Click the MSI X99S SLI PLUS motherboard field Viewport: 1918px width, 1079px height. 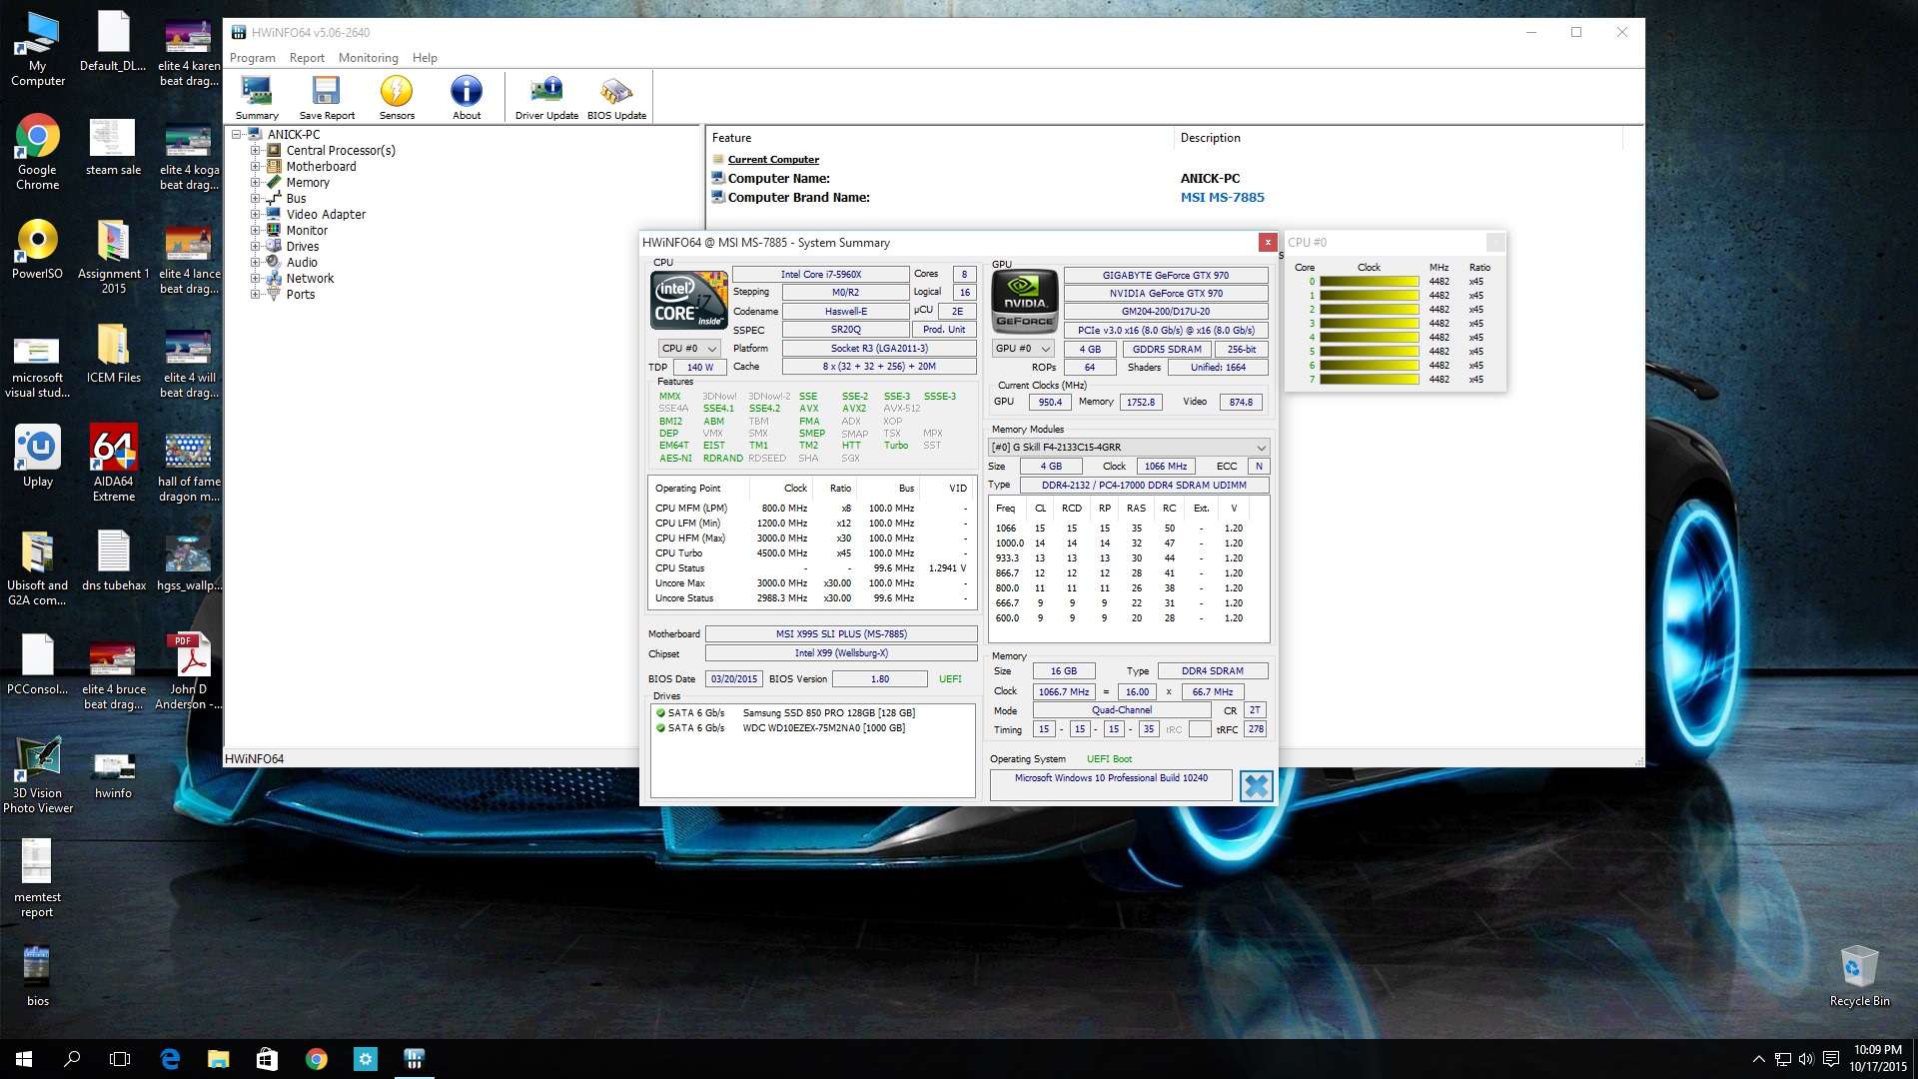[x=841, y=634]
